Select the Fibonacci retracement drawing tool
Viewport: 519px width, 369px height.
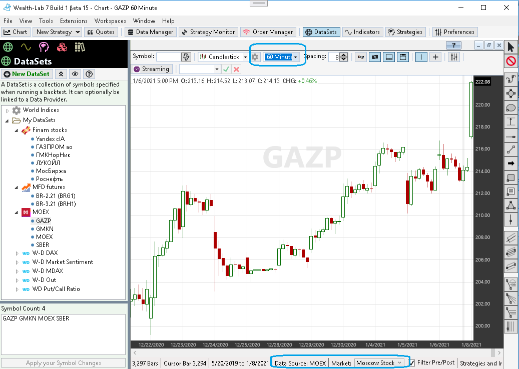510,312
